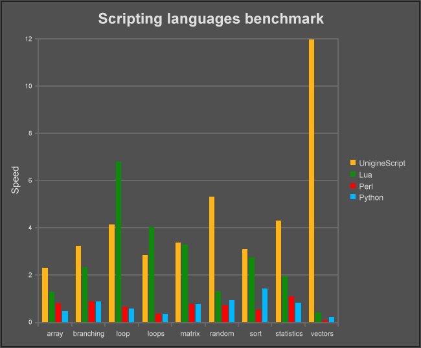Click the red Perl legend swatch
Image resolution: width=421 pixels, height=348 pixels.
[x=353, y=186]
